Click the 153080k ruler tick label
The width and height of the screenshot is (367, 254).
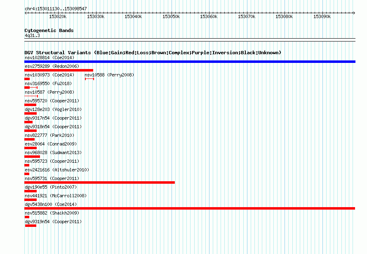(284, 16)
